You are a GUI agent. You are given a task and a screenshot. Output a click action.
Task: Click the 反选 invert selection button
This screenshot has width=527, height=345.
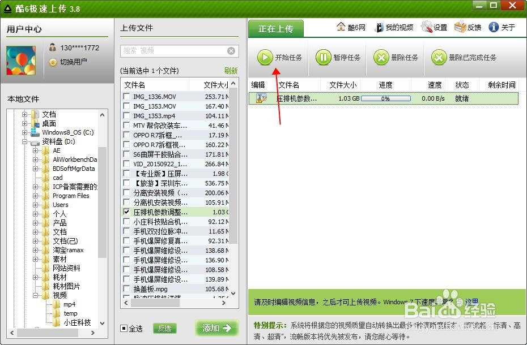[x=165, y=328]
